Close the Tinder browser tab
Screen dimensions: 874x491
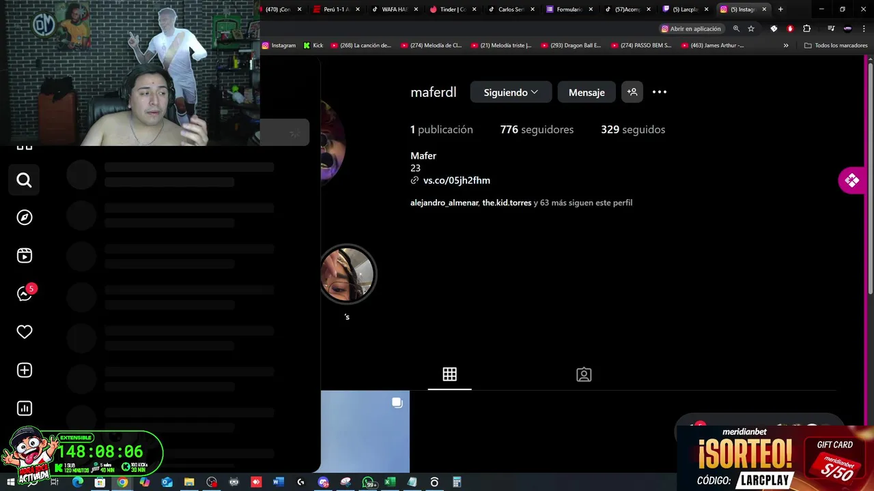[474, 10]
